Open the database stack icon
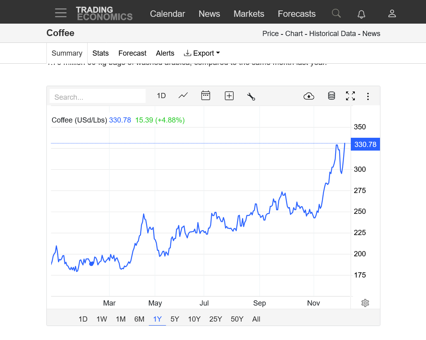 [x=331, y=96]
